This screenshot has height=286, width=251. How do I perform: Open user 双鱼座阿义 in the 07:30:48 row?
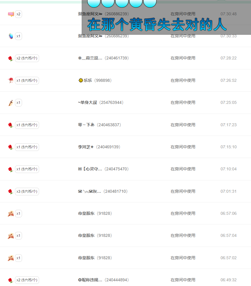click(103, 14)
